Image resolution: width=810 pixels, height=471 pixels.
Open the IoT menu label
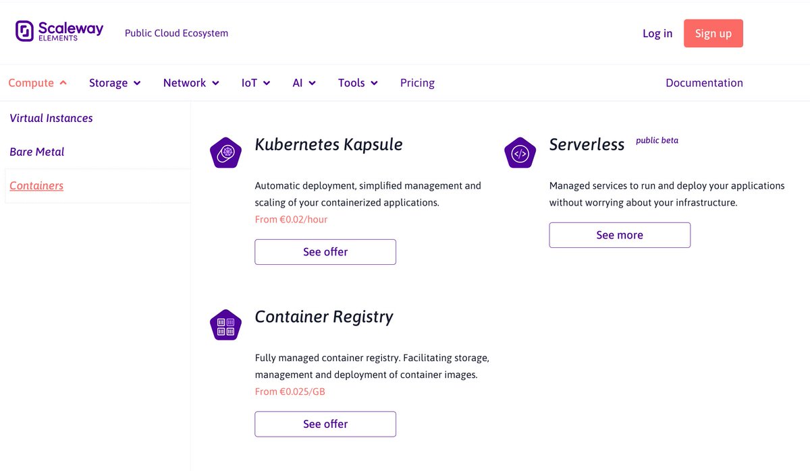[x=249, y=83]
